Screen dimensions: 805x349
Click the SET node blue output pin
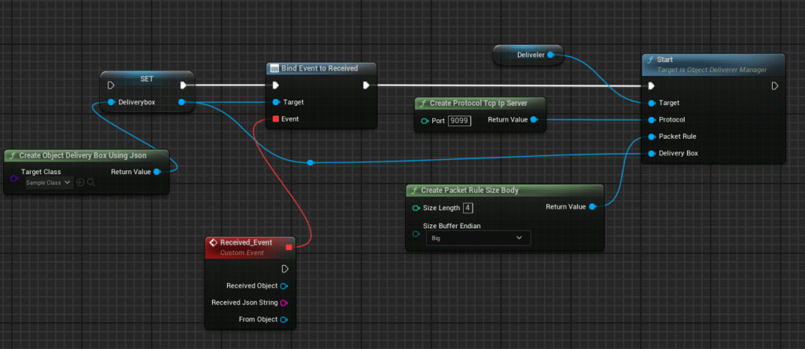pyautogui.click(x=182, y=102)
